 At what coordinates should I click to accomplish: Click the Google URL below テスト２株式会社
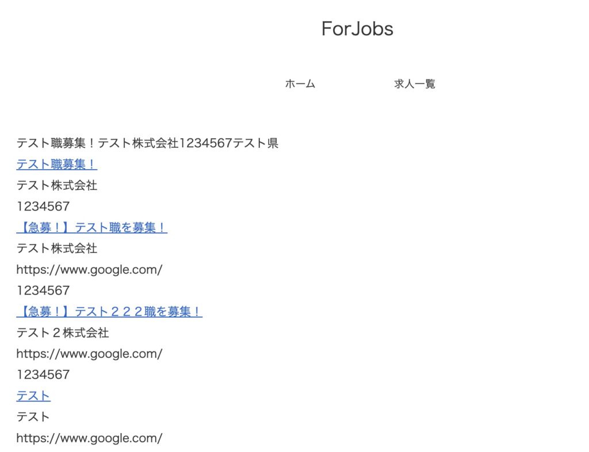pos(89,354)
